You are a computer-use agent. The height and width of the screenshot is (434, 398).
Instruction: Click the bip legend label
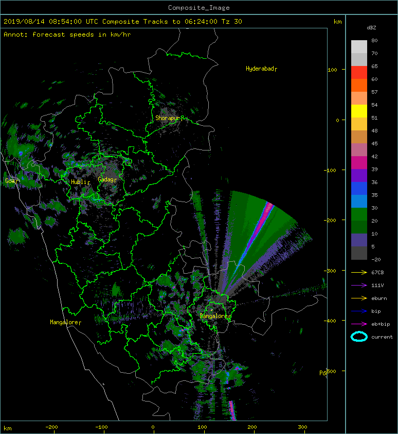[x=376, y=311]
